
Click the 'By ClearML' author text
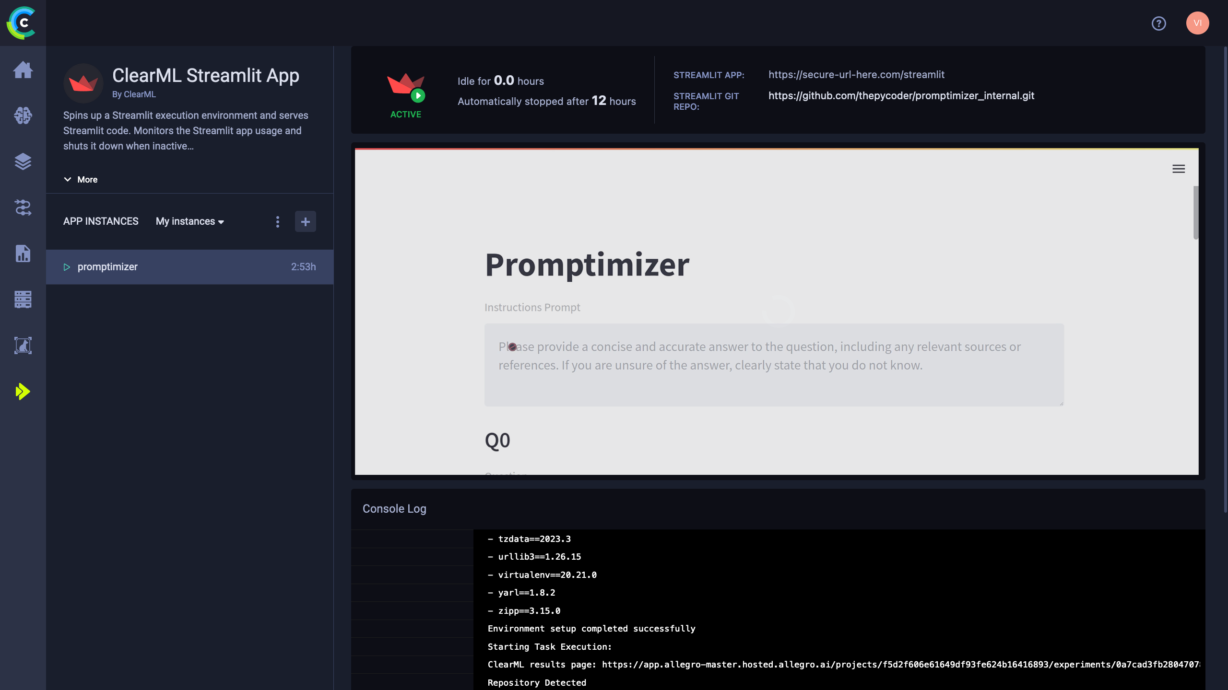coord(134,94)
